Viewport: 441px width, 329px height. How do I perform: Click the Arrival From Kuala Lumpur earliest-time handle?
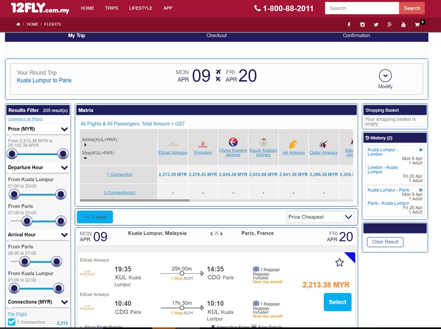pyautogui.click(x=14, y=288)
